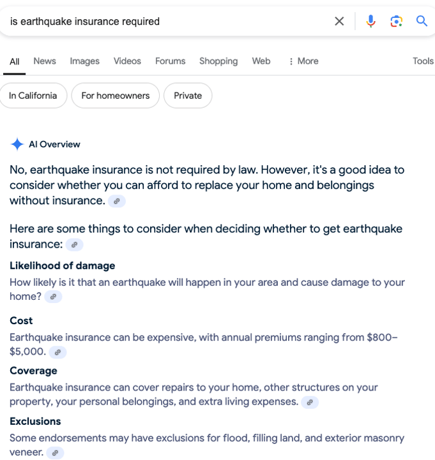Viewport: 435px width, 460px height.
Task: Click text 'Here are some things to consider'
Action: pos(206,237)
